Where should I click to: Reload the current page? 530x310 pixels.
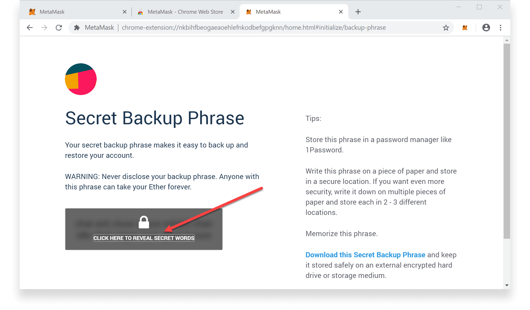59,28
